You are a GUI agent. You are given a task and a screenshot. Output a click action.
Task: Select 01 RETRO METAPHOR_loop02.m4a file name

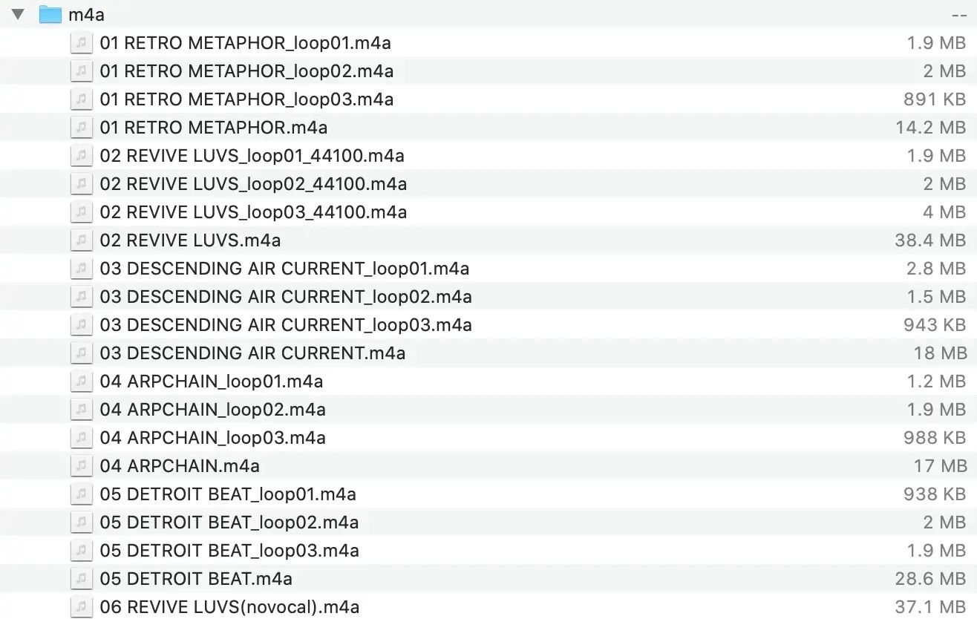click(246, 71)
